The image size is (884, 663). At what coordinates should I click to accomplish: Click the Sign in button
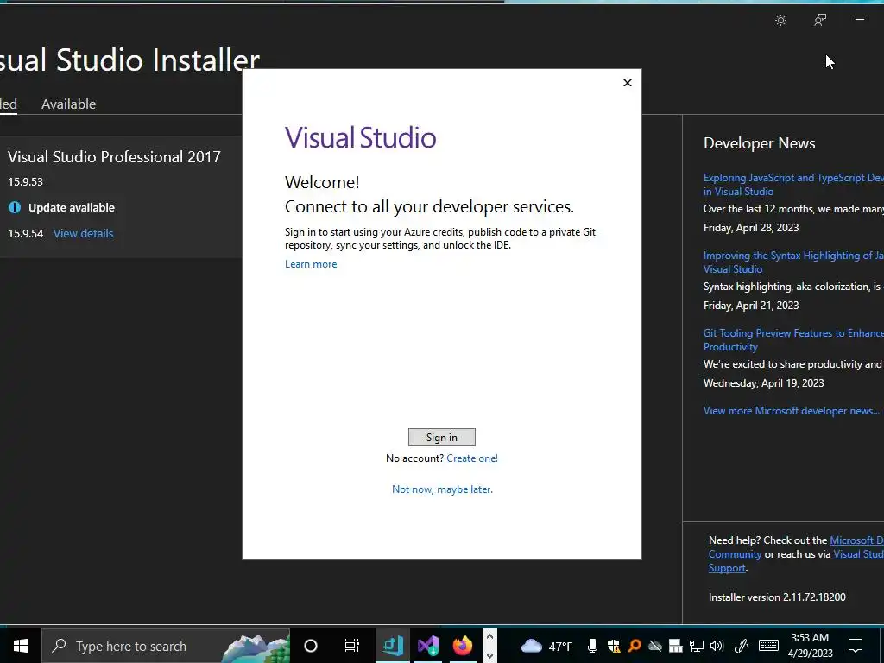tap(441, 438)
